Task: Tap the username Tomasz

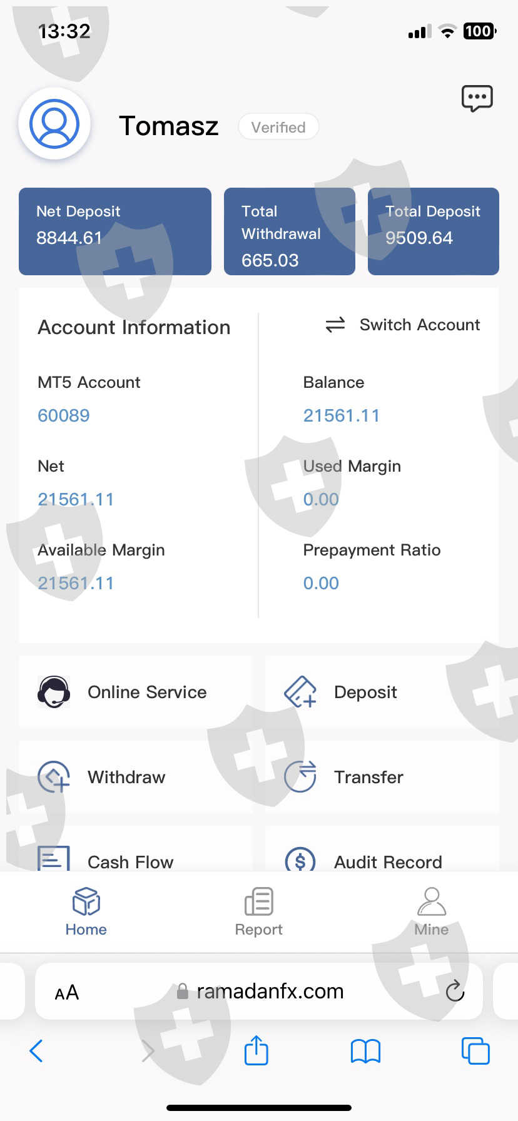Action: click(169, 126)
